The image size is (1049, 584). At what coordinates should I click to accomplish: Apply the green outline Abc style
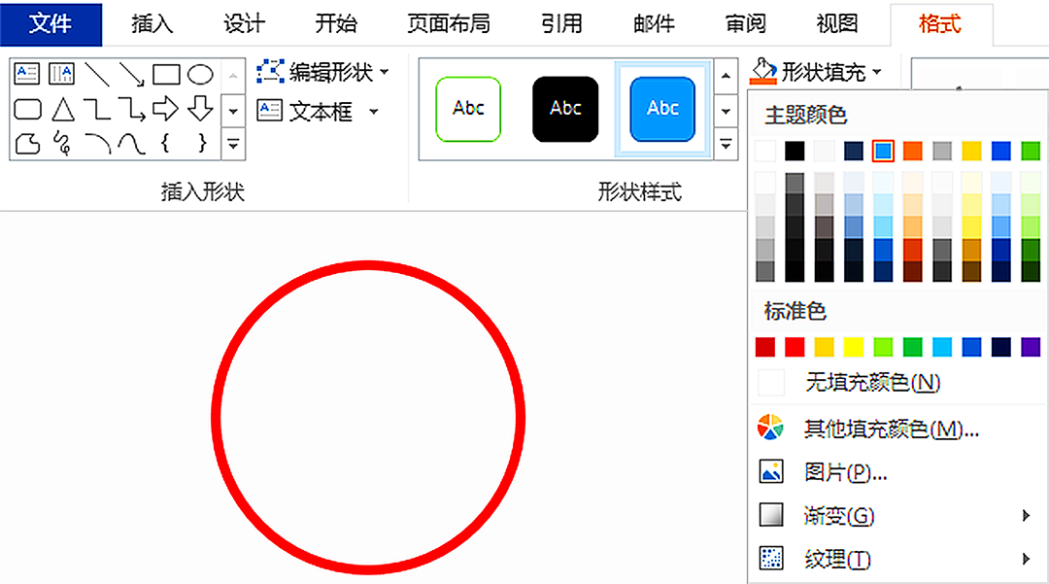468,109
